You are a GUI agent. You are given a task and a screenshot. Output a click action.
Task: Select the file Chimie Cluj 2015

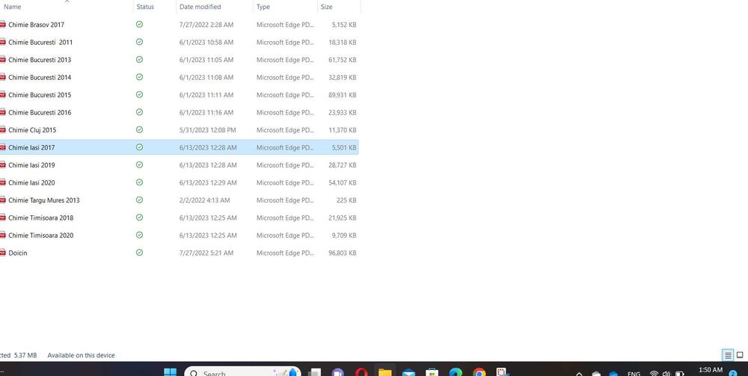[32, 129]
